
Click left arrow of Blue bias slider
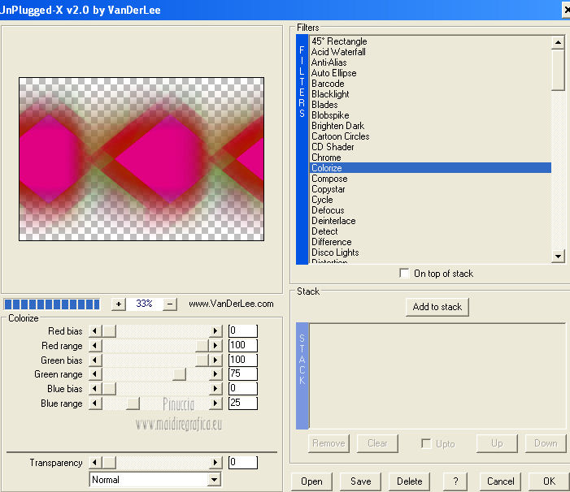[95, 389]
